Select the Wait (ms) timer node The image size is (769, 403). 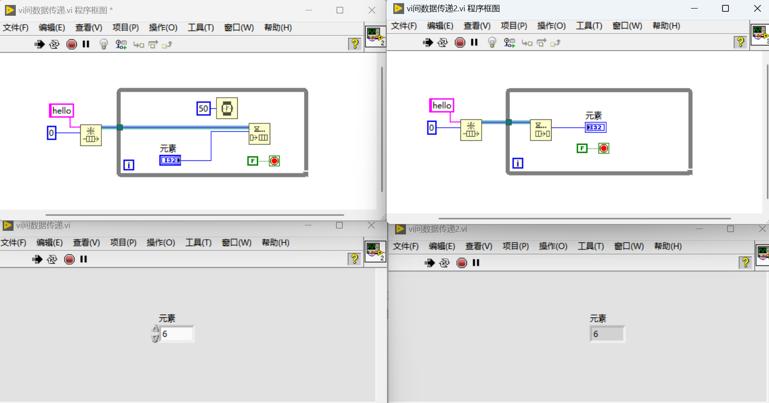(x=227, y=108)
